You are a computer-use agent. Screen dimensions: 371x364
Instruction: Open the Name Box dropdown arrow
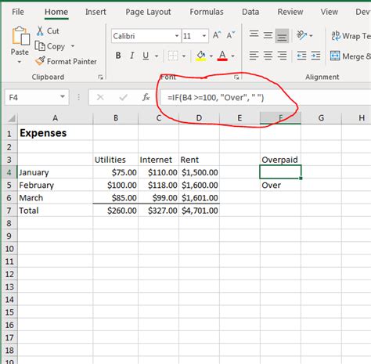tap(63, 97)
